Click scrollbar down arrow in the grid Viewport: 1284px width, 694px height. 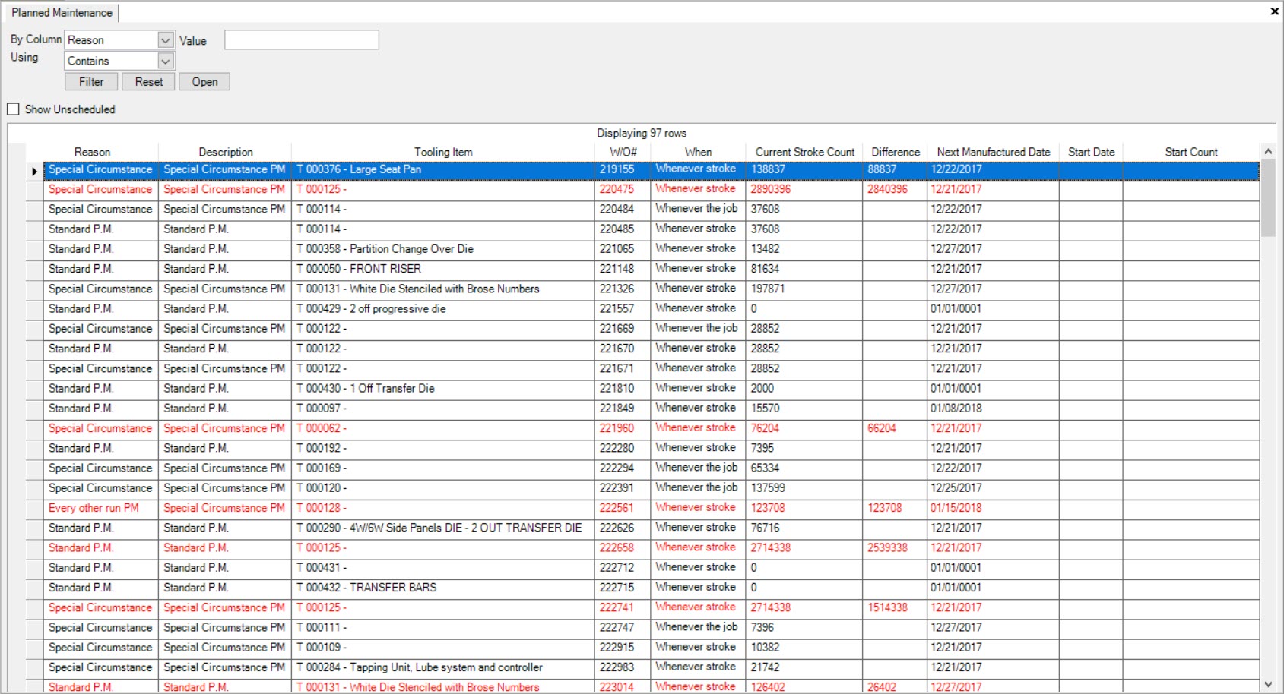[x=1268, y=685]
